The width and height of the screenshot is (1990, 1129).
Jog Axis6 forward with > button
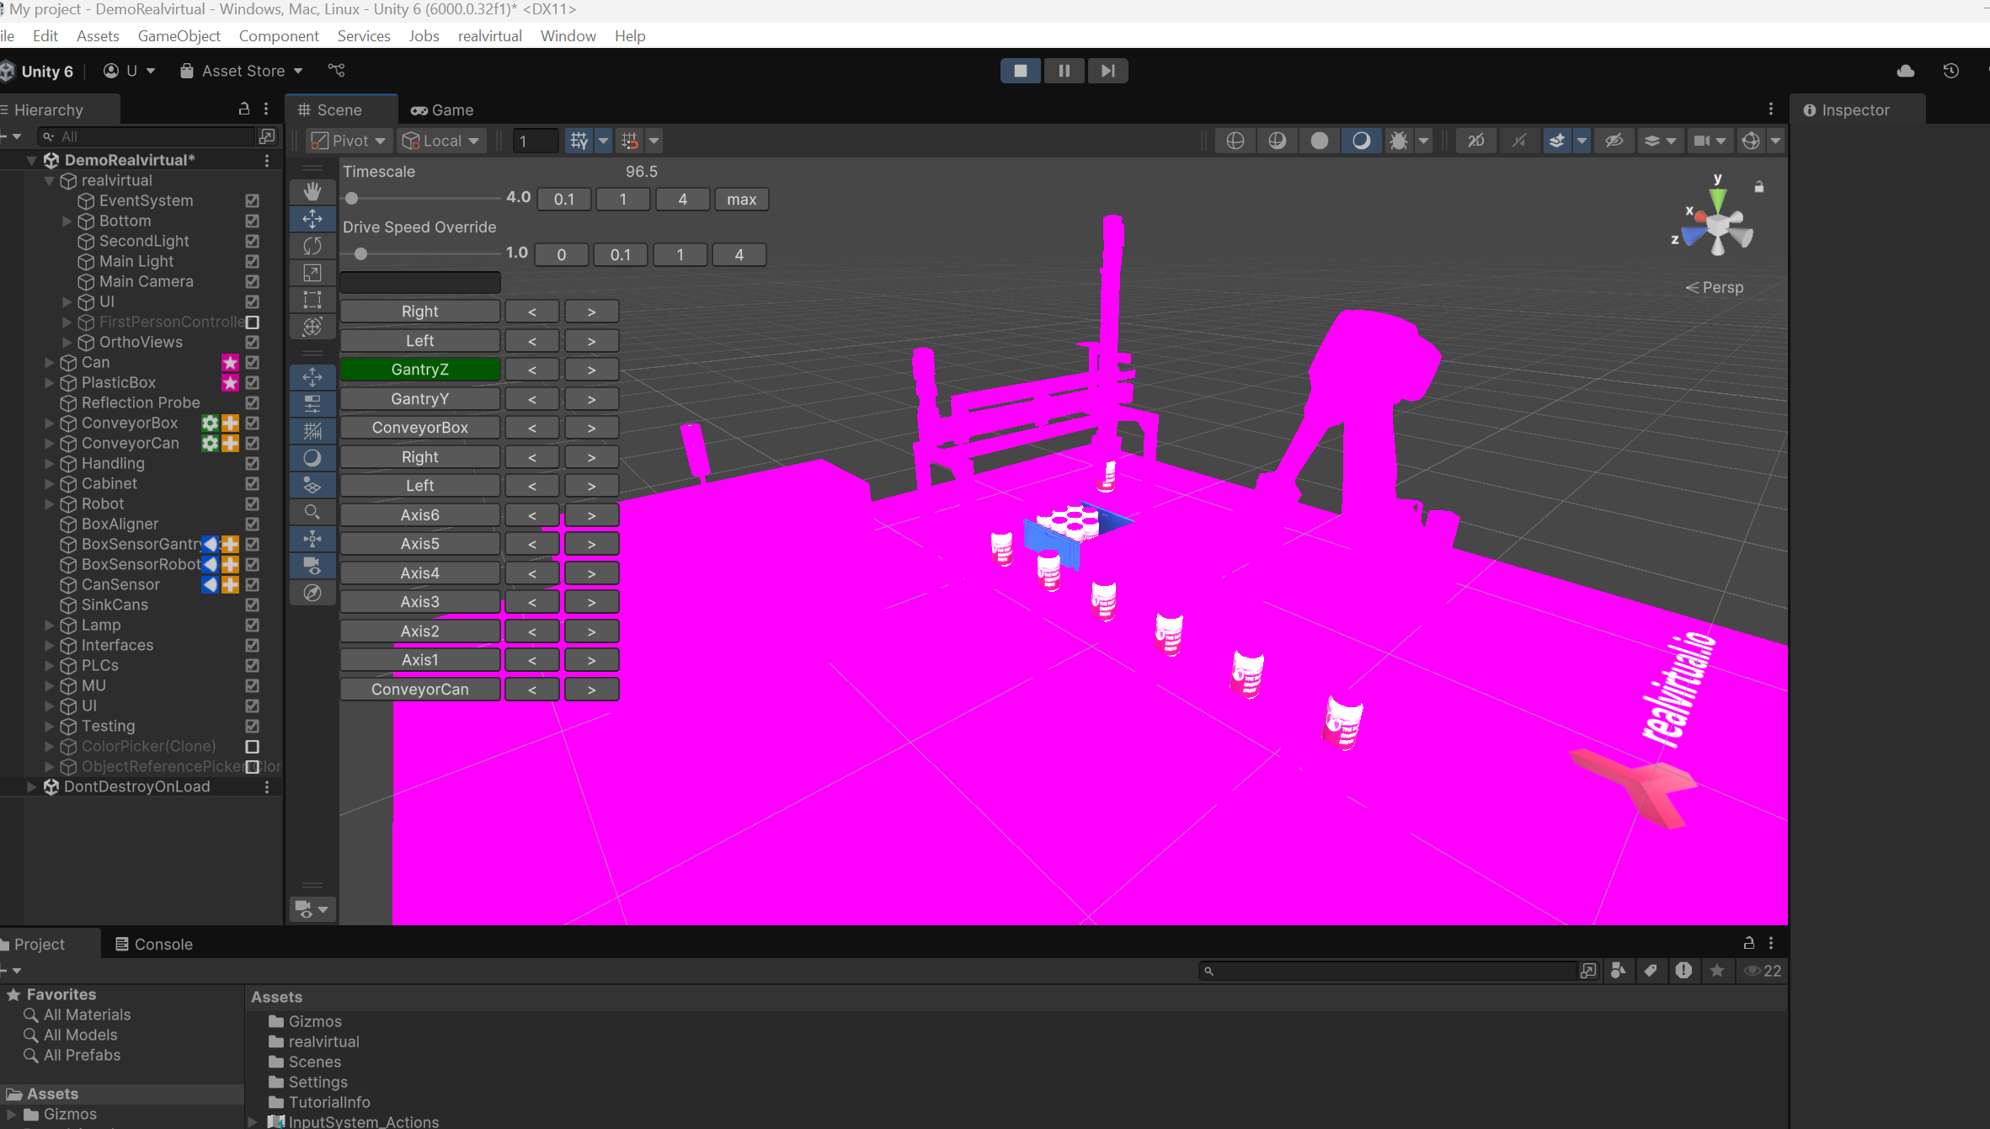coord(591,514)
